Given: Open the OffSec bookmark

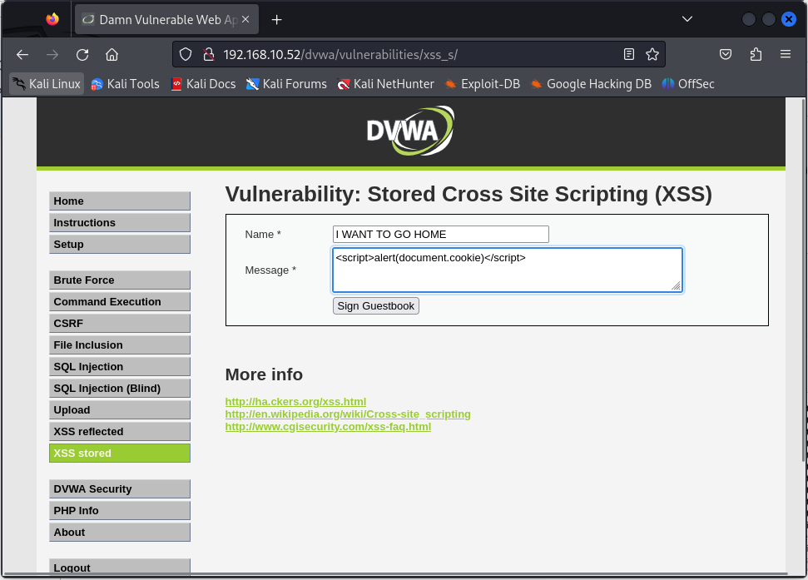Looking at the screenshot, I should 688,83.
